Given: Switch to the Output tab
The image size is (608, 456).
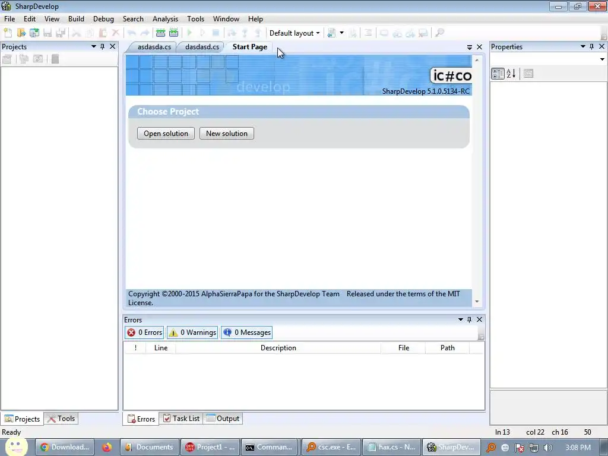Looking at the screenshot, I should tap(223, 419).
